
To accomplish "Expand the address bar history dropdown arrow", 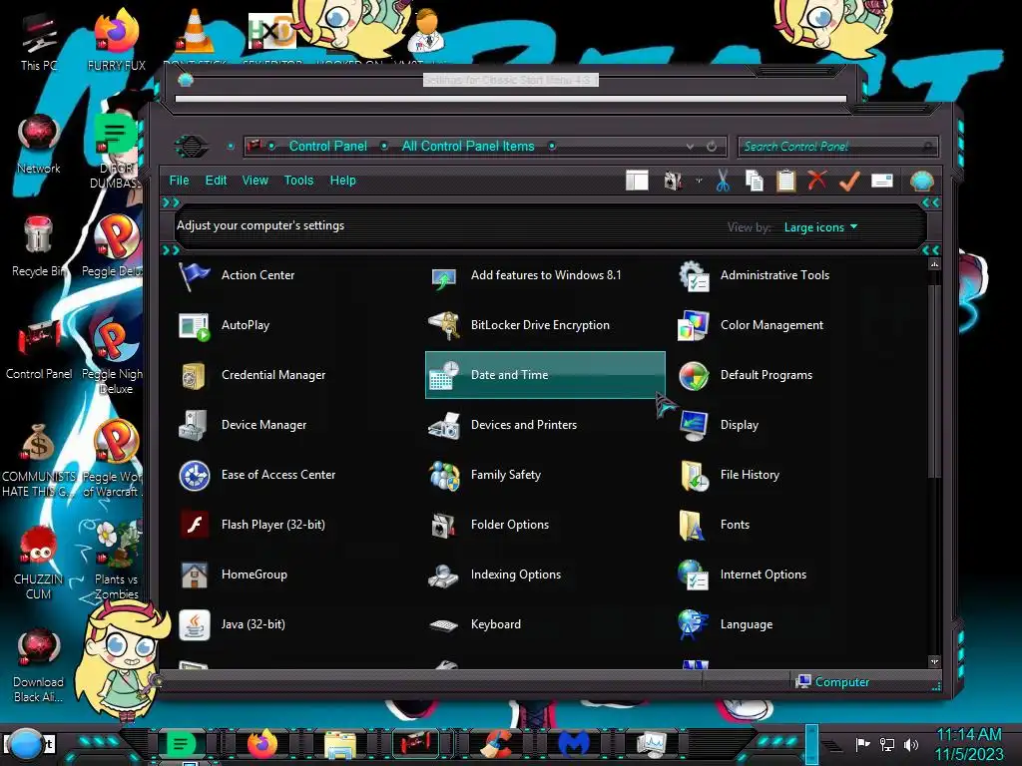I will click(690, 147).
